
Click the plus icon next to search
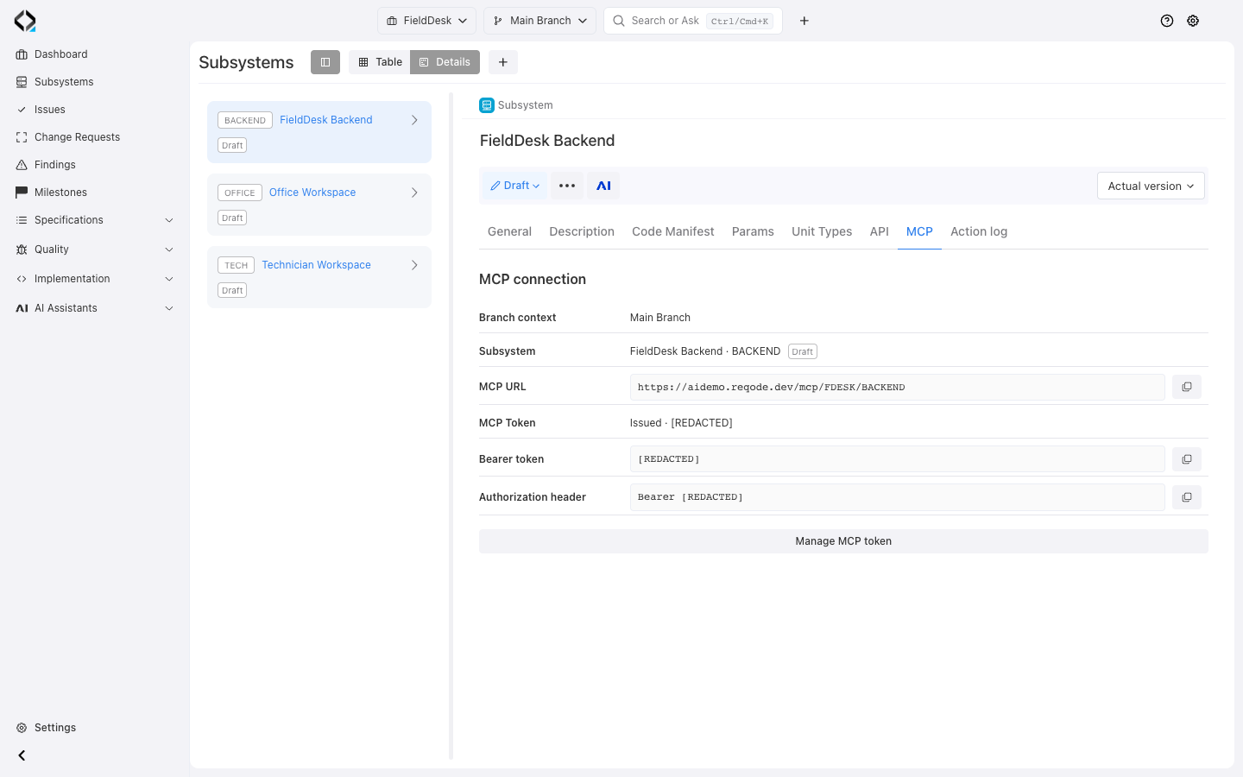(x=804, y=21)
